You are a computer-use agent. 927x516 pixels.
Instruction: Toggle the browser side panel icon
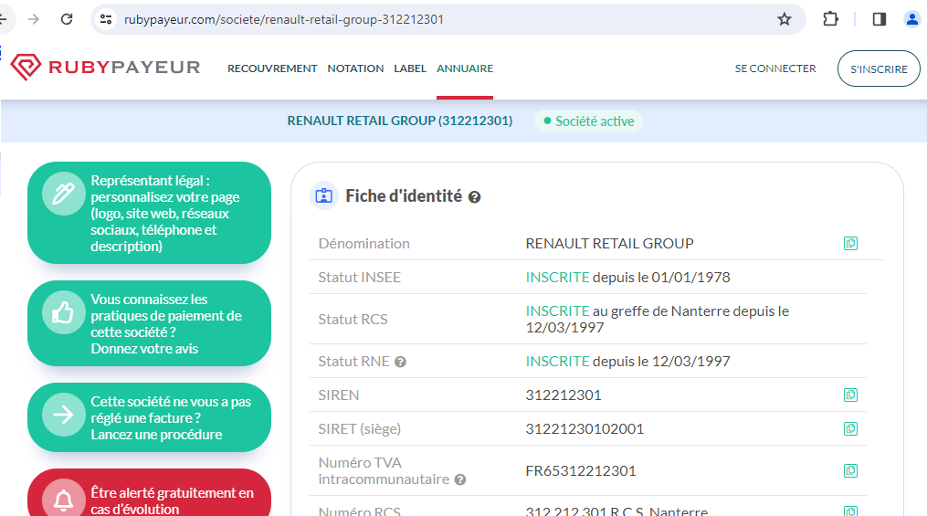880,19
